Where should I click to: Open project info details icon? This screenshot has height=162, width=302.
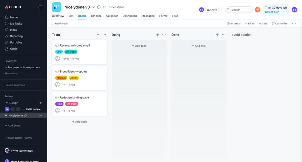(x=99, y=7)
